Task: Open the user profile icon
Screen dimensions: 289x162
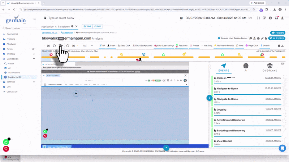Action: [282, 18]
